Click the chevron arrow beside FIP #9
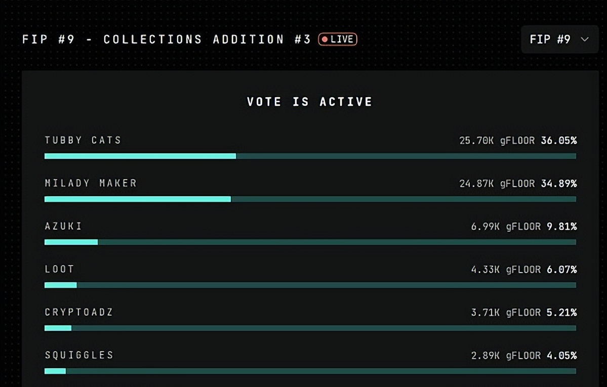Screen dimensions: 607x387 click(585, 39)
